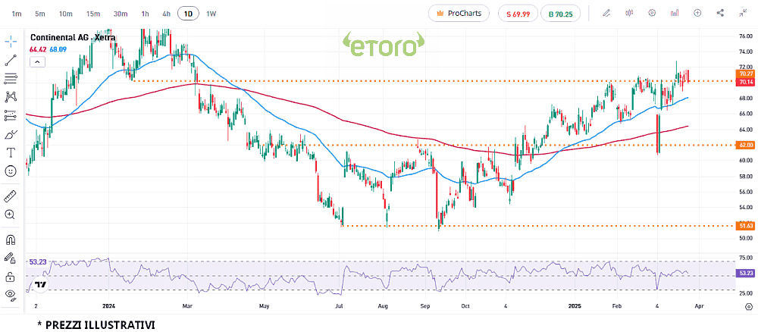This screenshot has height=332, width=758.
Task: Open indicators bar chart icon
Action: pyautogui.click(x=675, y=13)
